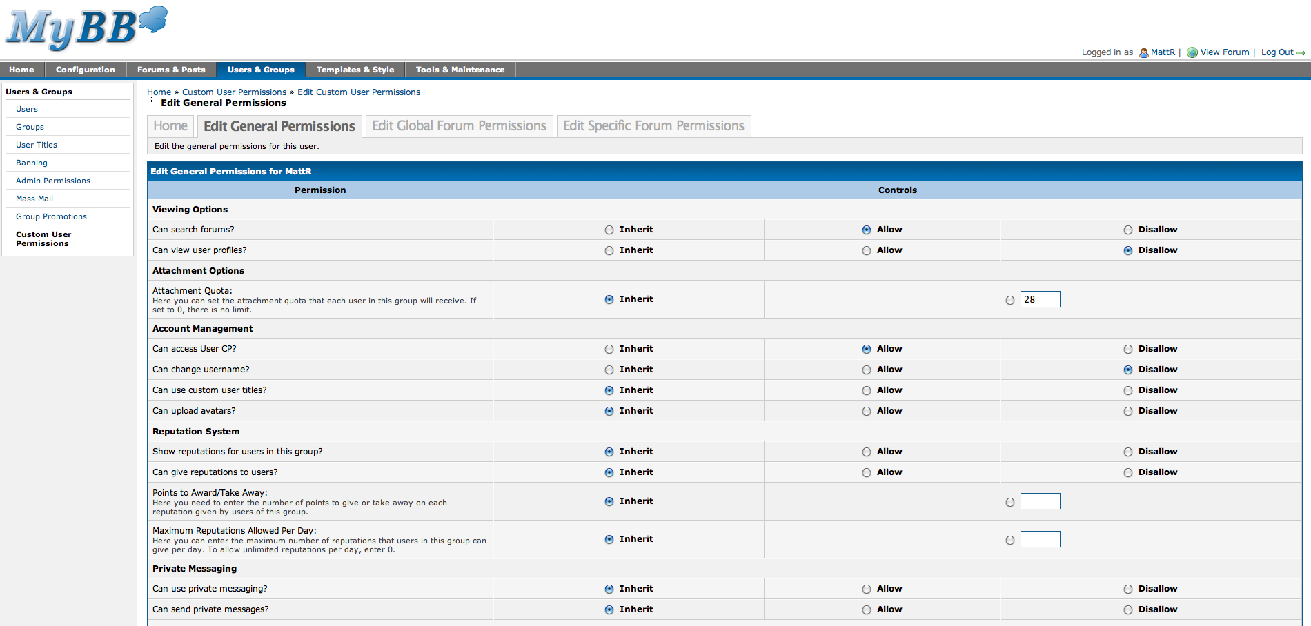Go to Tools & Maintenance menu
Viewport: 1311px width, 626px height.
point(460,70)
